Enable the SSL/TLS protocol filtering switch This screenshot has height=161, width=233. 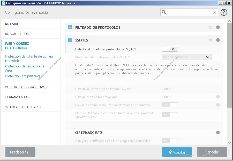tap(170, 49)
